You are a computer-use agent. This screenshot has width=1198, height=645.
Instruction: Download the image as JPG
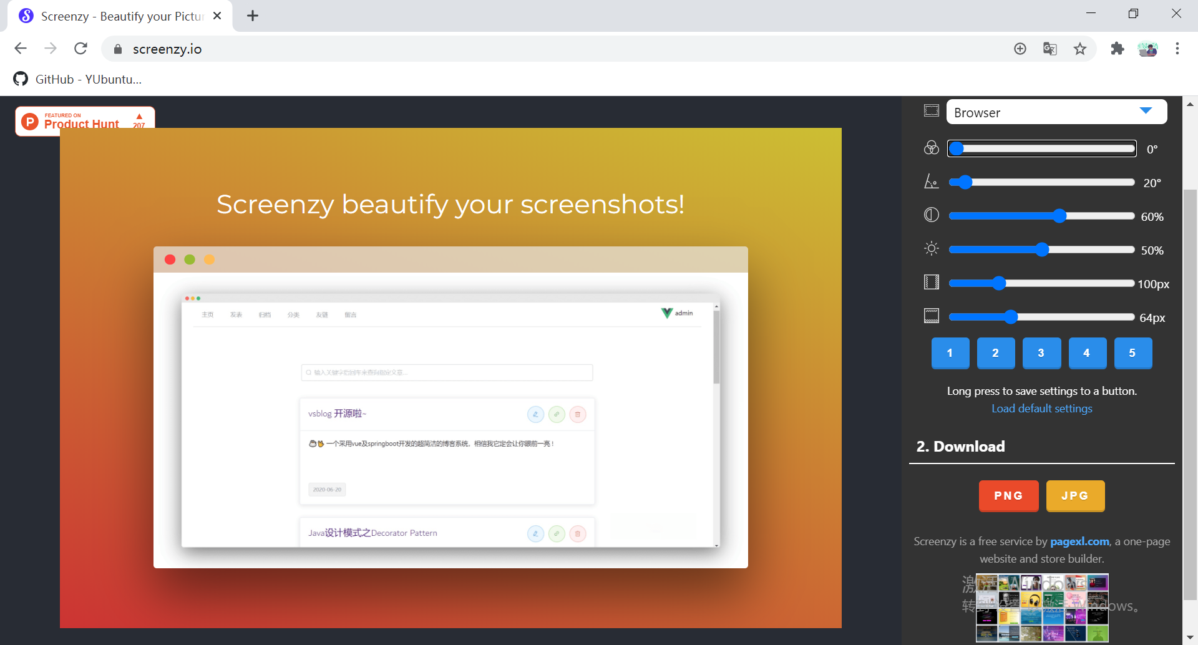(1075, 496)
